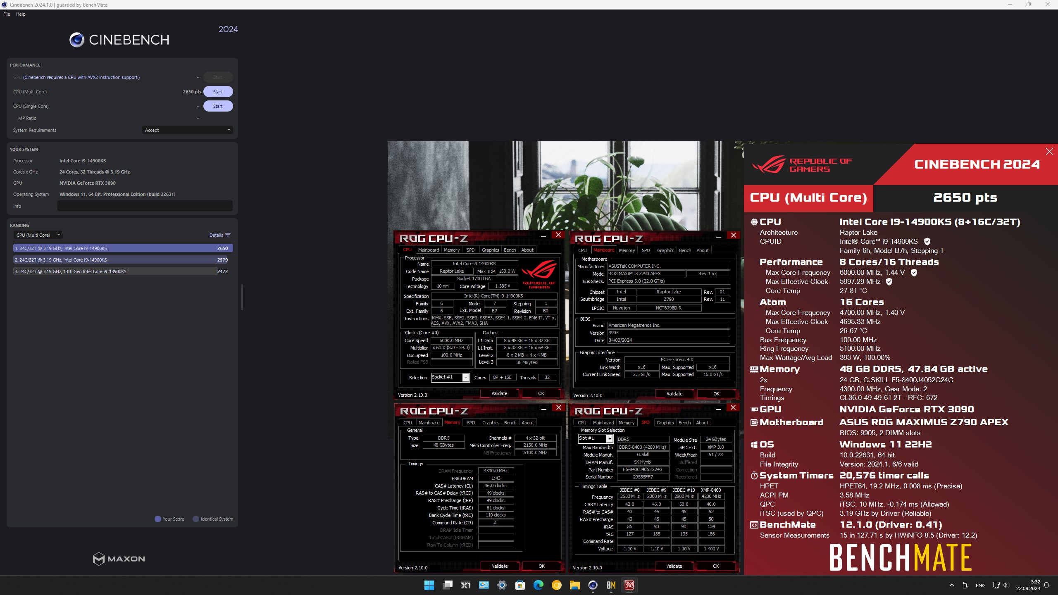This screenshot has width=1058, height=595.
Task: Close the ROG CPU-Z CPU tab window
Action: (558, 235)
